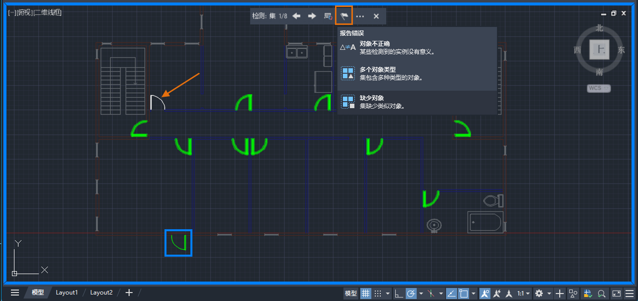
Task: Open the ... more options in detection toolbar
Action: pos(360,15)
